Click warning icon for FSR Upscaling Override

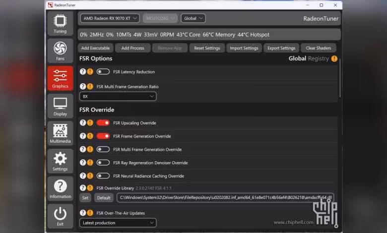pyautogui.click(x=90, y=122)
